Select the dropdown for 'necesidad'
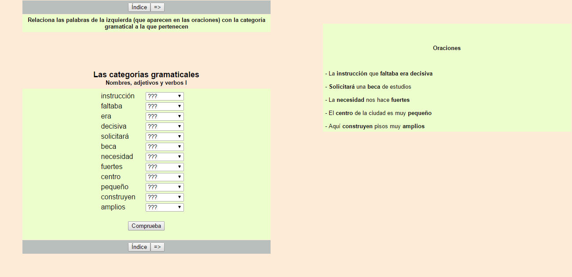This screenshot has width=572, height=277. 165,157
